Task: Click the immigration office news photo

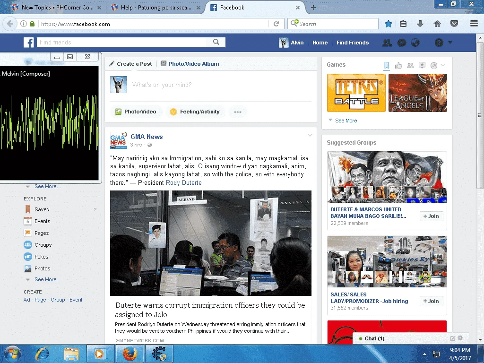Action: (x=211, y=243)
